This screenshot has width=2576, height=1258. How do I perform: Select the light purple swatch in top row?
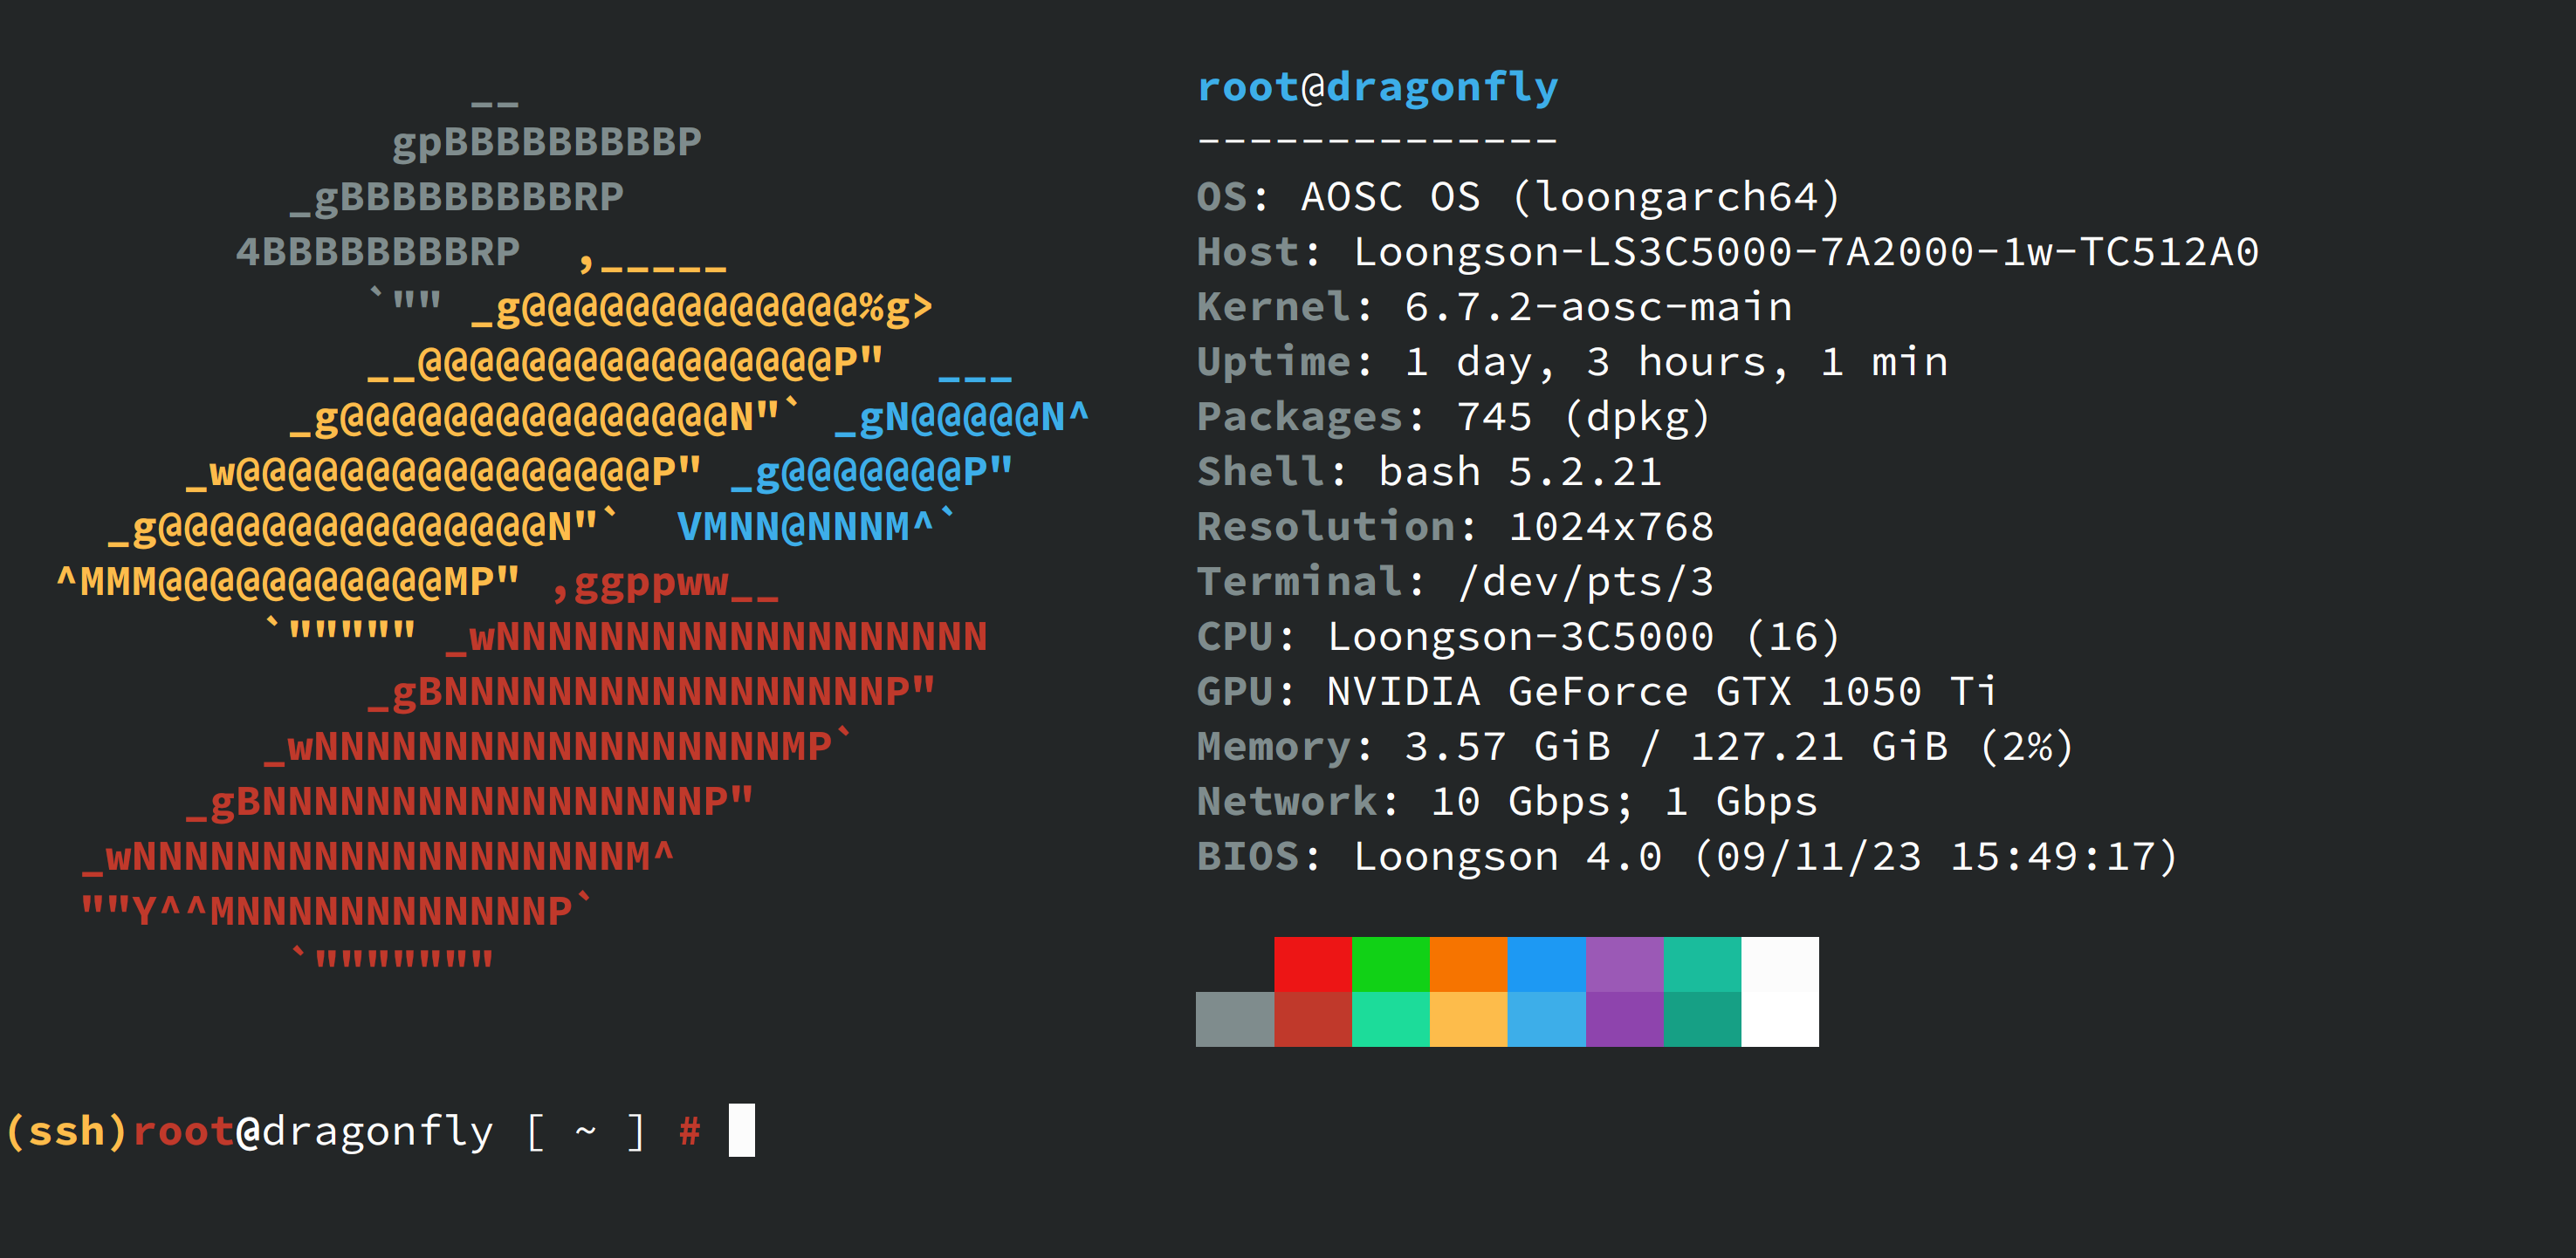tap(1624, 963)
